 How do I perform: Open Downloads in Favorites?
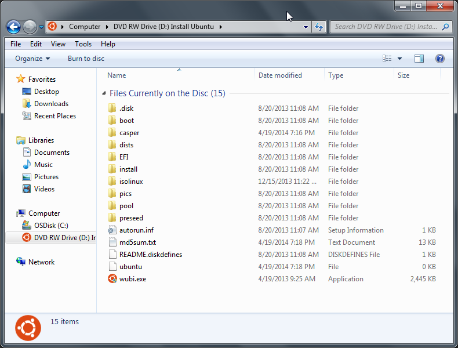pos(51,104)
